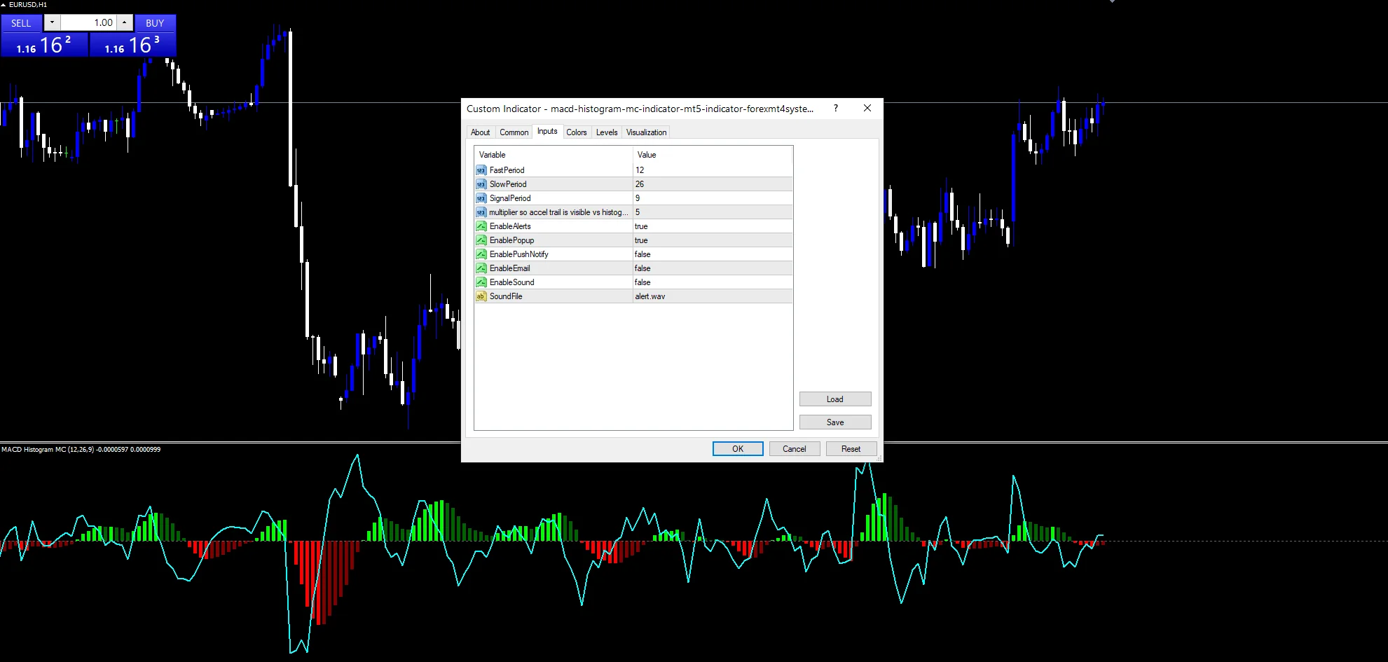The image size is (1388, 662).
Task: Click the Value column header
Action: [713, 155]
